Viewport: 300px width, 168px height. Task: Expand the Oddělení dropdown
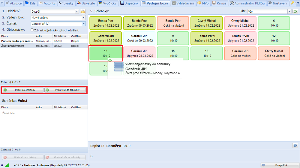[77, 11]
